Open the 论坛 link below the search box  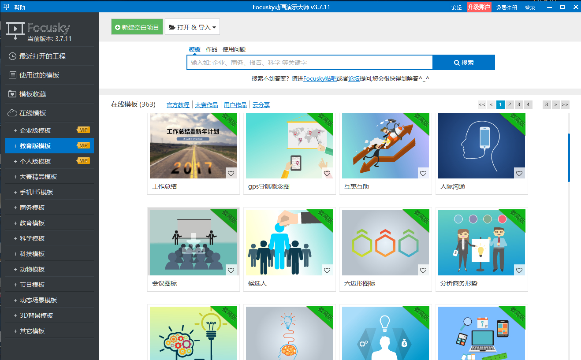point(354,78)
